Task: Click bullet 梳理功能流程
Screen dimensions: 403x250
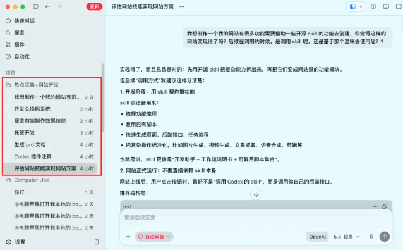Action: (141, 114)
